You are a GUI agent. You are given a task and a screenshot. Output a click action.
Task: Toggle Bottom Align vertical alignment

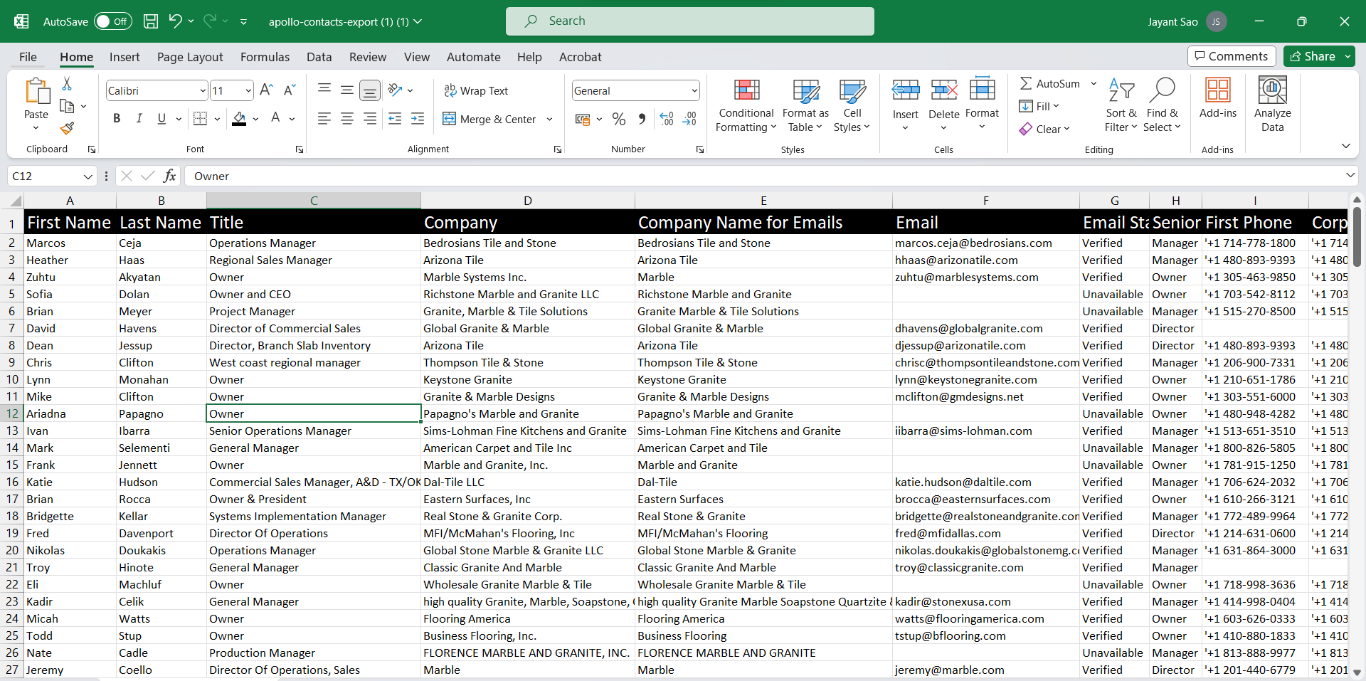point(369,90)
